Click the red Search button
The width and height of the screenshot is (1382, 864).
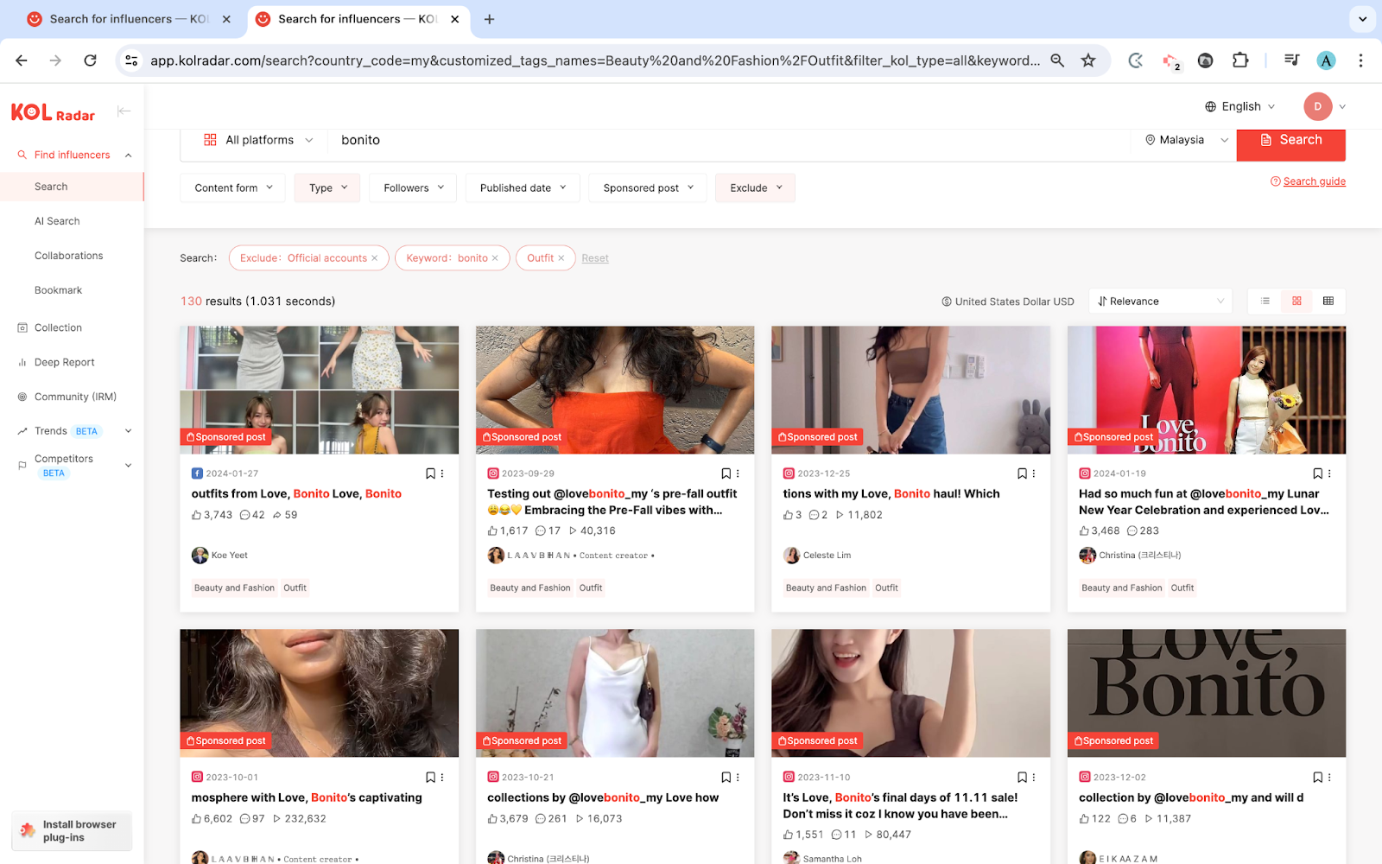pos(1290,141)
